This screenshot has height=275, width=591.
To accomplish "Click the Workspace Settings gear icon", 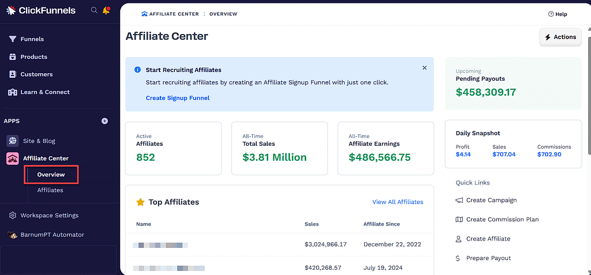I will (x=13, y=216).
